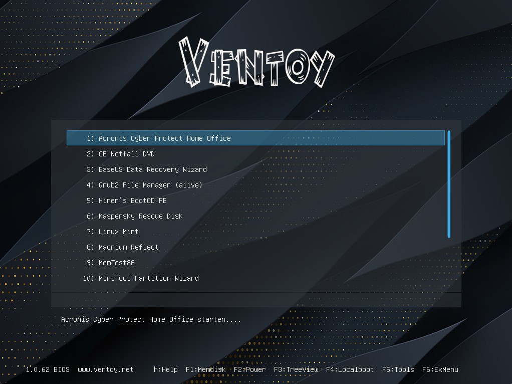Click h:Help in the footer
This screenshot has width=512, height=384.
pos(165,369)
